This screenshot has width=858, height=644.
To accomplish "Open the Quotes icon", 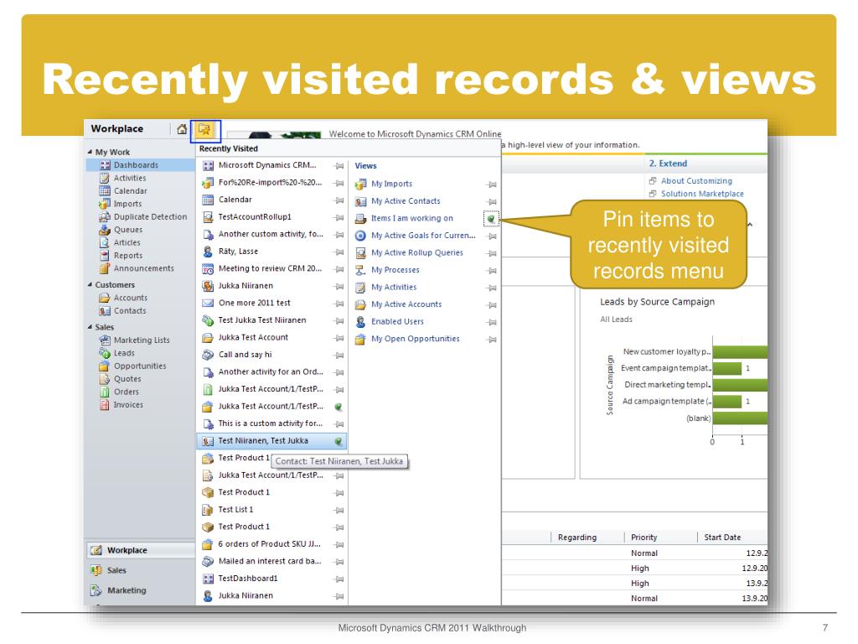I will click(105, 379).
